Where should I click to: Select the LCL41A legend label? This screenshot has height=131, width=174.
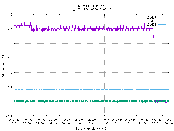pyautogui.click(x=151, y=17)
